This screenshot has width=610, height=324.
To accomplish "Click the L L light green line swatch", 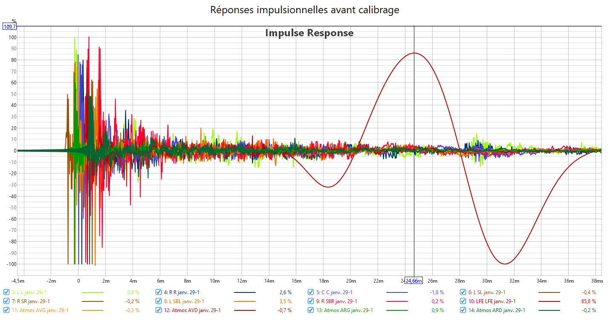I will 93,293.
